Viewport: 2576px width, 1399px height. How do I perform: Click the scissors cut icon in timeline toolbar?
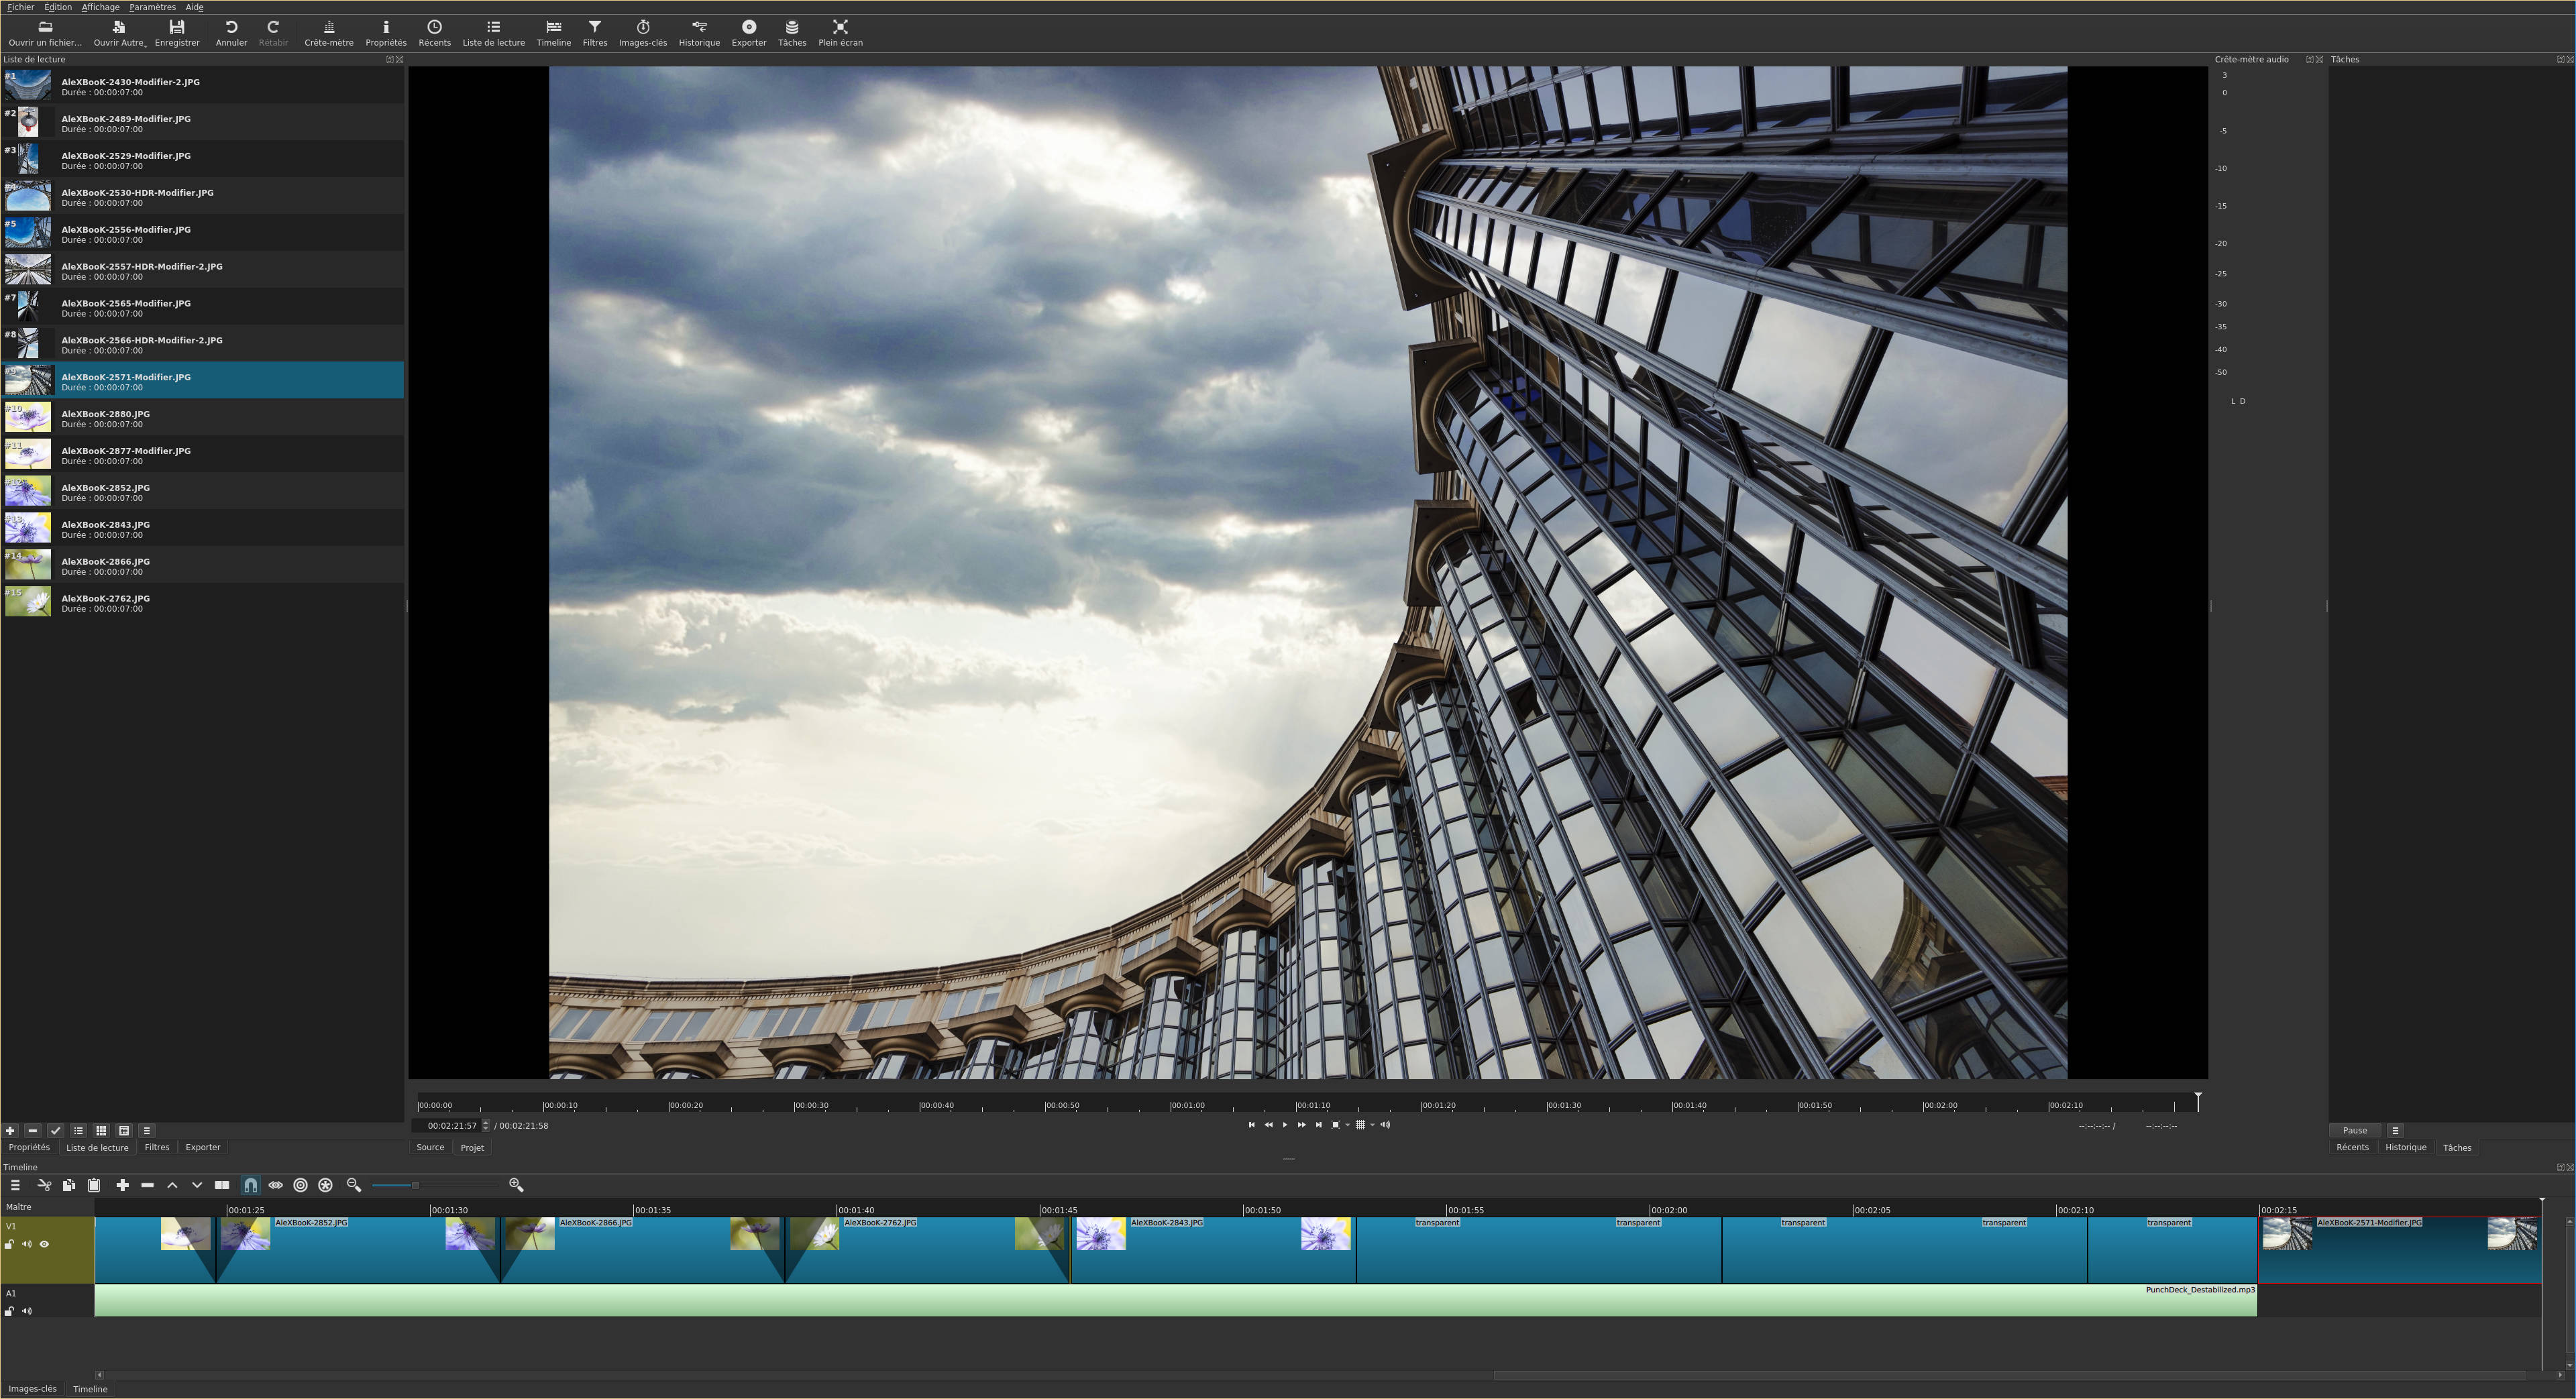pos(44,1185)
